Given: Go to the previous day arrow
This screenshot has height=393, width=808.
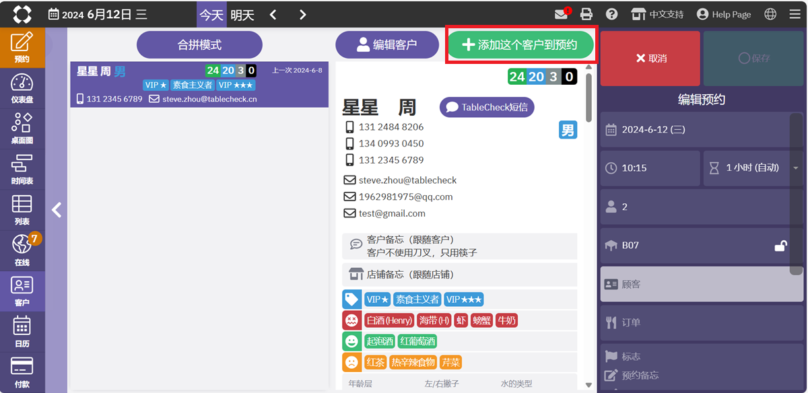Looking at the screenshot, I should click(273, 14).
